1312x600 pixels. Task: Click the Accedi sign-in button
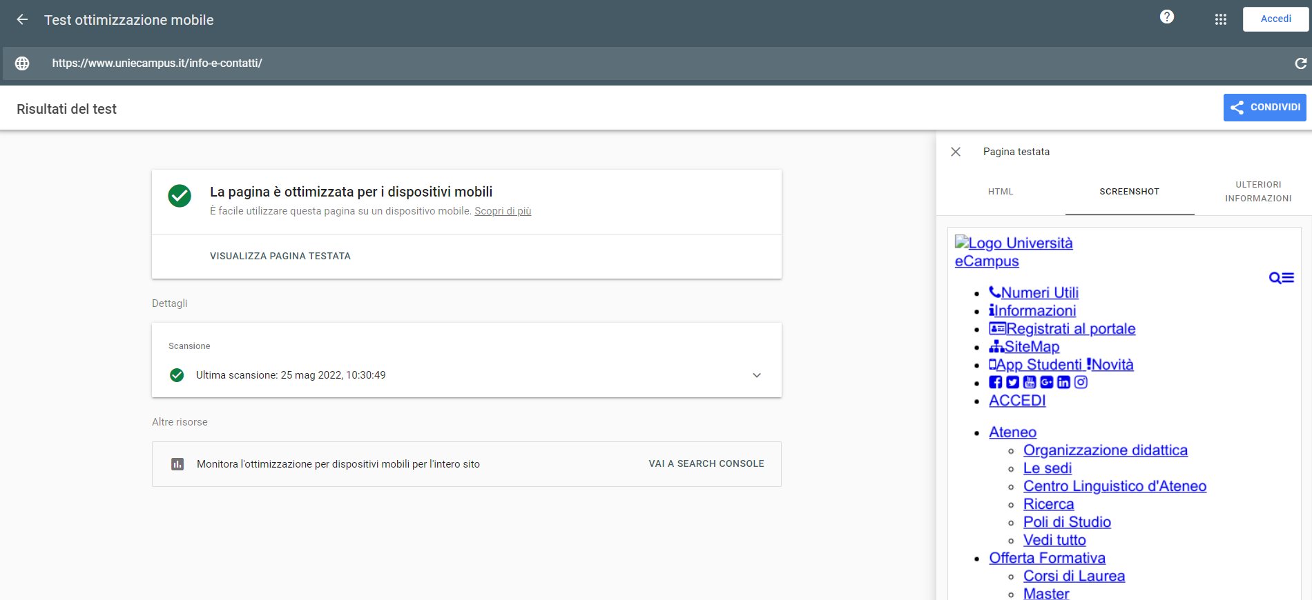coord(1275,19)
